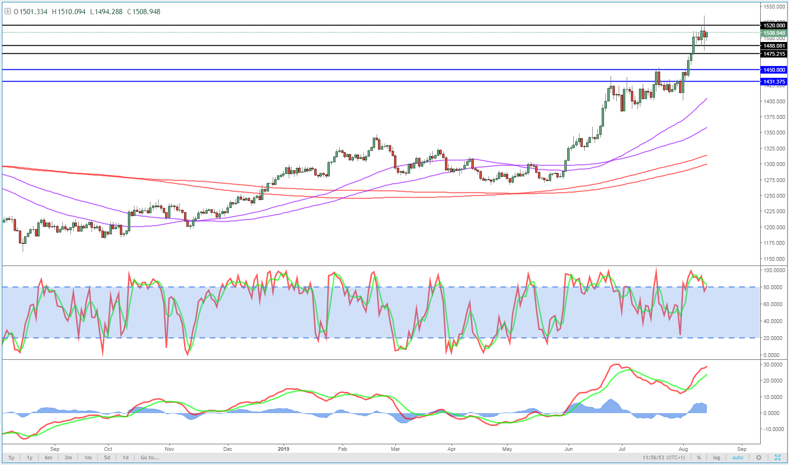Viewport: 789px width, 465px height.
Task: Click the O1501.334 open value in legend
Action: click(x=31, y=12)
